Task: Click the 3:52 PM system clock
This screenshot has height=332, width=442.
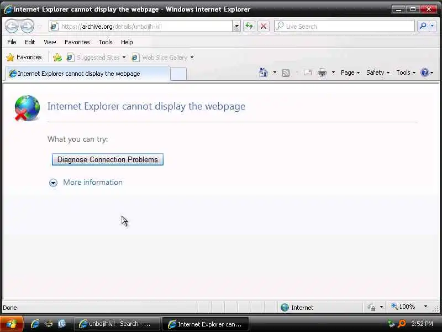Action: pyautogui.click(x=422, y=324)
